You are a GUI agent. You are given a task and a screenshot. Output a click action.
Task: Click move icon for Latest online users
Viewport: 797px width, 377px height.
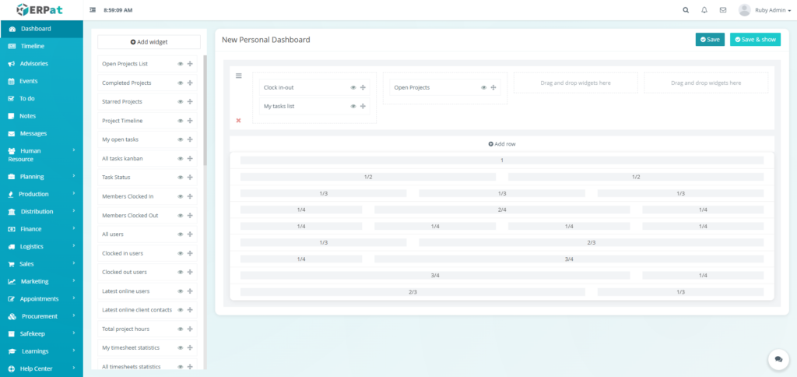pyautogui.click(x=190, y=291)
